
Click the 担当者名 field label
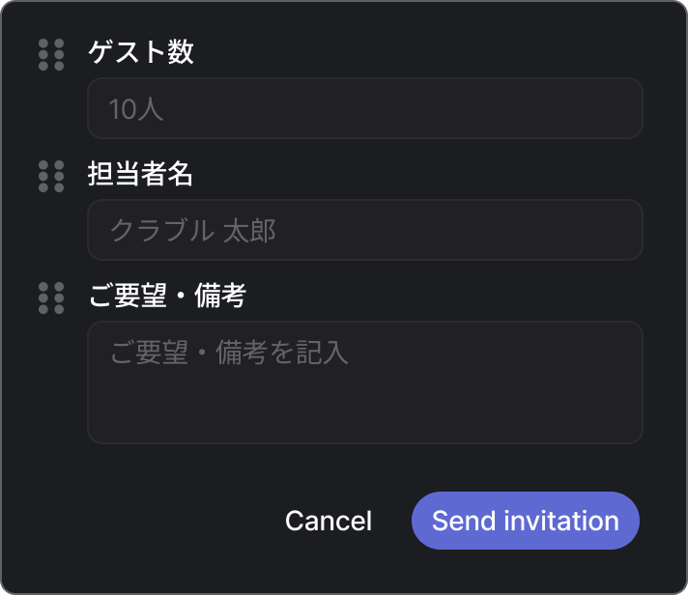click(141, 174)
